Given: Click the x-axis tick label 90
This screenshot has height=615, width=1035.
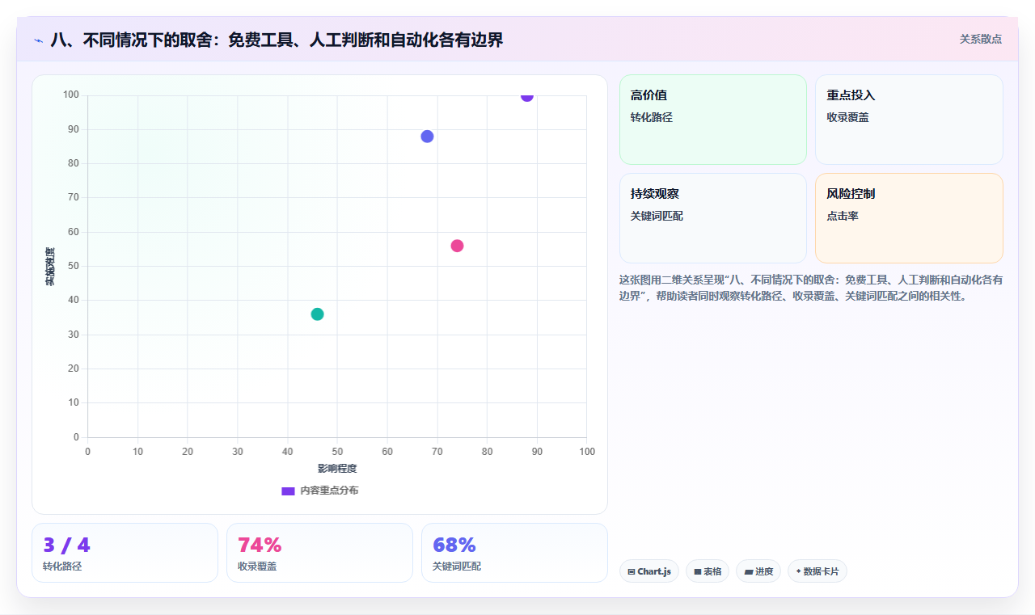Looking at the screenshot, I should pos(537,452).
